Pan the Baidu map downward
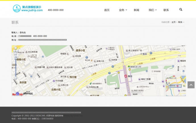 point(16,53)
